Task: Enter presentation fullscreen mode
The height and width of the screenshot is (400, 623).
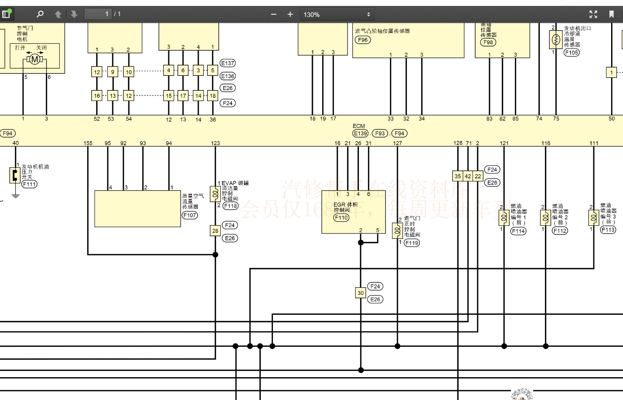Action: [x=593, y=14]
